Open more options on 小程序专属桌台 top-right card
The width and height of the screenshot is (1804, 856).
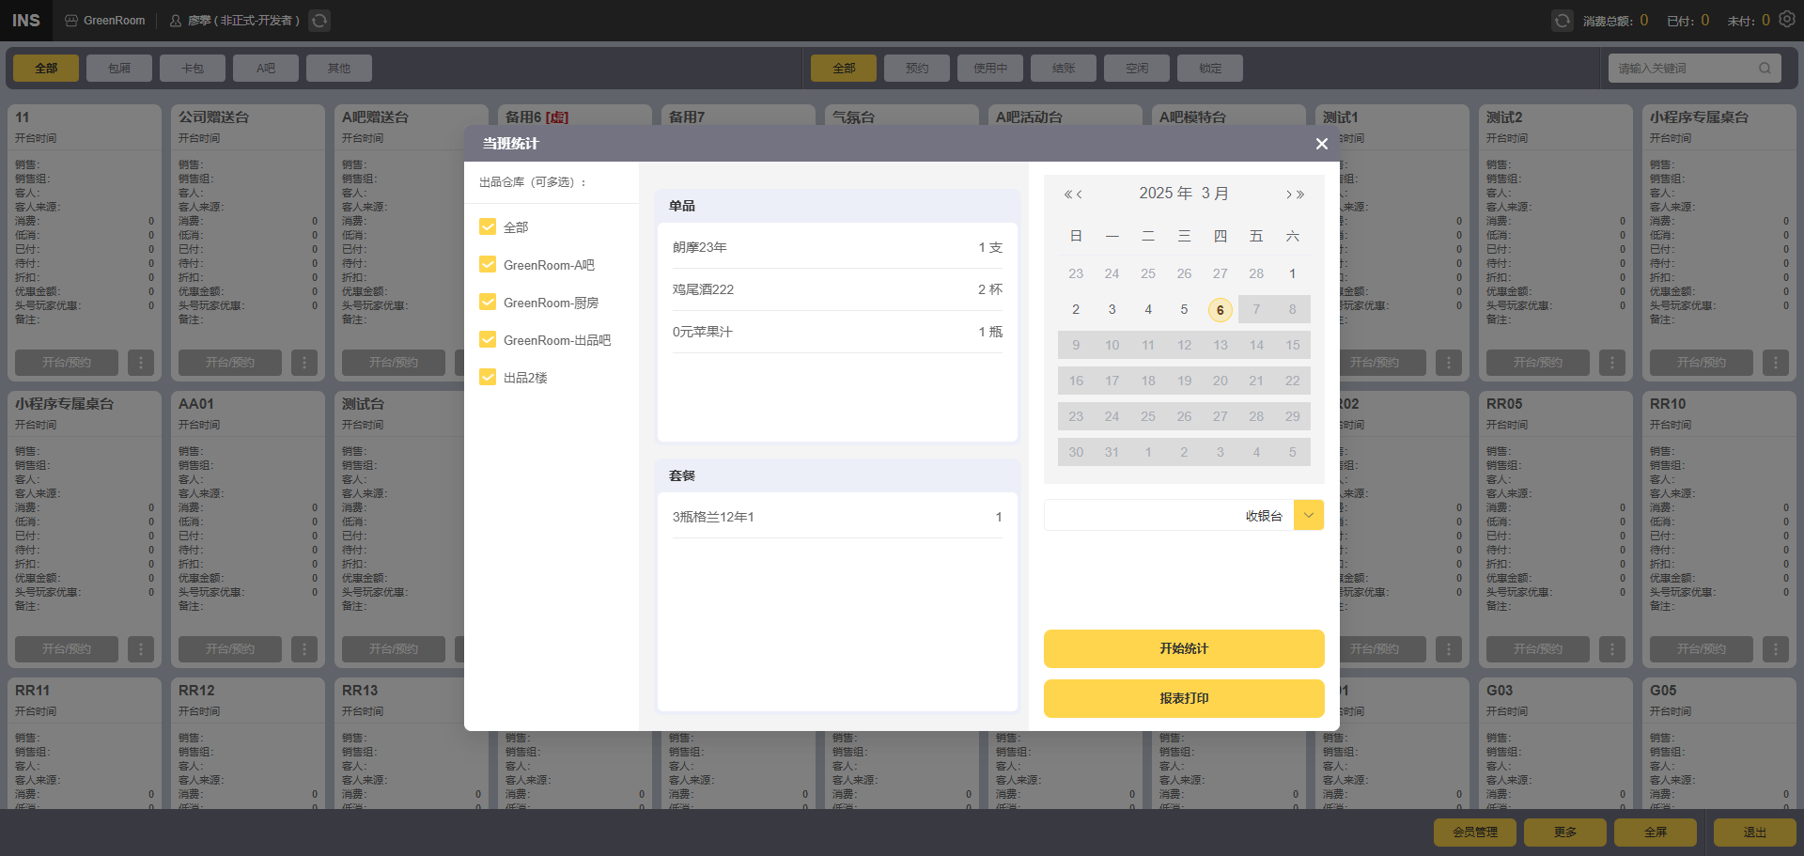pyautogui.click(x=1776, y=363)
